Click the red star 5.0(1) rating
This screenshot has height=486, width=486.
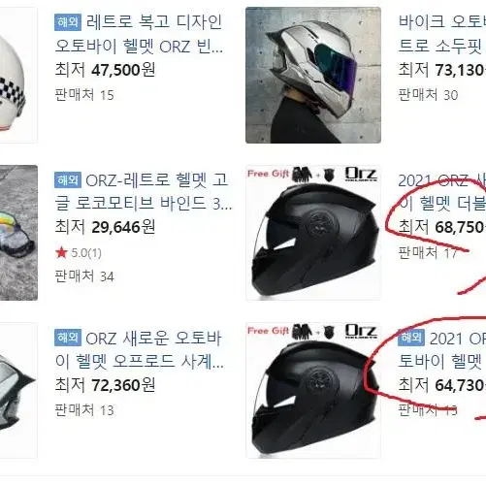pos(79,253)
